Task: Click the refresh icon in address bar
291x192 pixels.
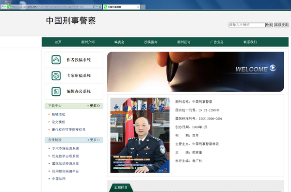Action: pos(100,7)
